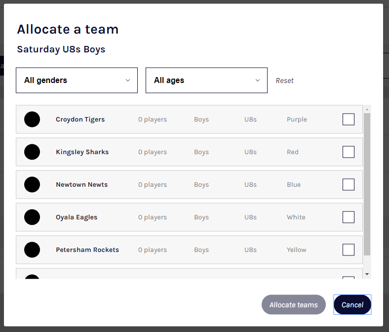This screenshot has width=389, height=332.
Task: Cancel the allocate team dialog
Action: click(352, 305)
